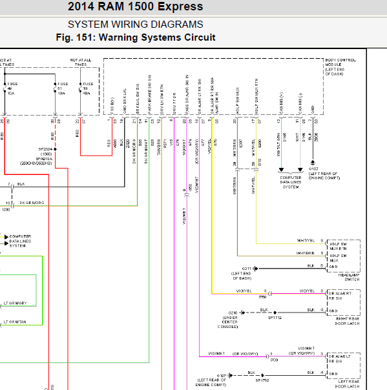Click the 'HDLP SW MUX RTN' pin label in Headlamp Switch
Viewport: 387px width, 390px height.
click(x=338, y=246)
